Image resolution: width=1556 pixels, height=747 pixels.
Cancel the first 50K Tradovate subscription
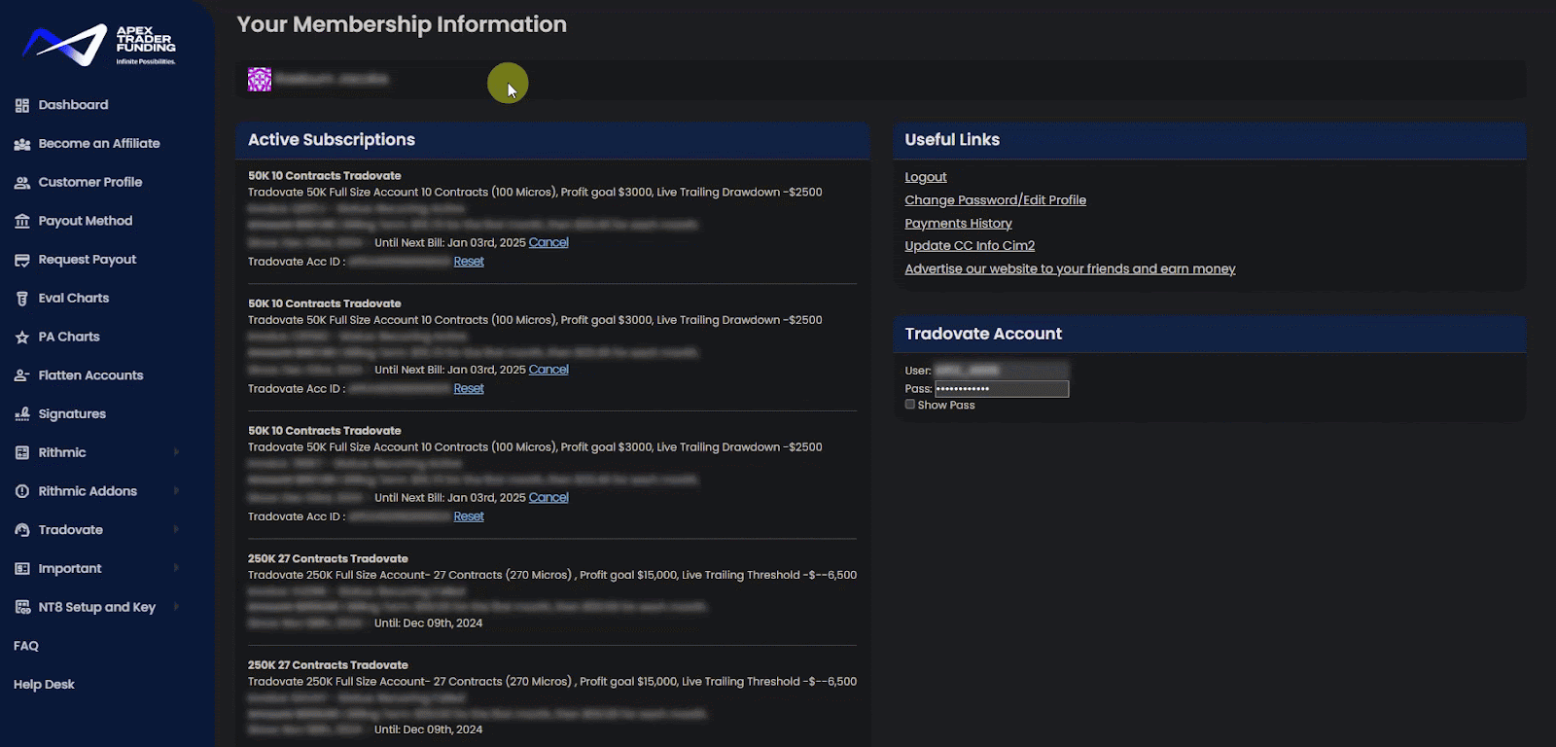pyautogui.click(x=548, y=243)
